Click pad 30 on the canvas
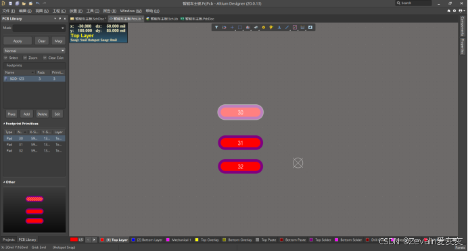Viewport: 468px width, 251px height. point(240,112)
